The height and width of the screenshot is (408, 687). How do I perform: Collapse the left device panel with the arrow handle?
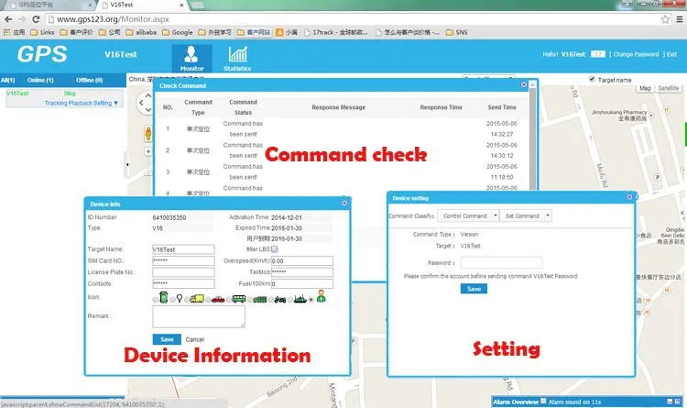(x=127, y=164)
